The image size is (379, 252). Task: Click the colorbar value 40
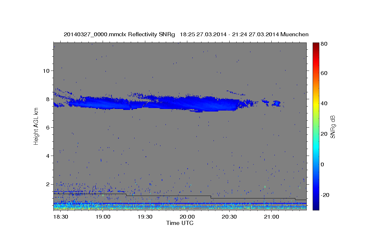(x=324, y=103)
